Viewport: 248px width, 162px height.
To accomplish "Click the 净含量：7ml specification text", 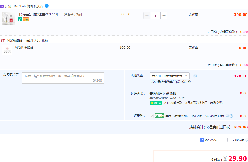I will [x=73, y=15].
